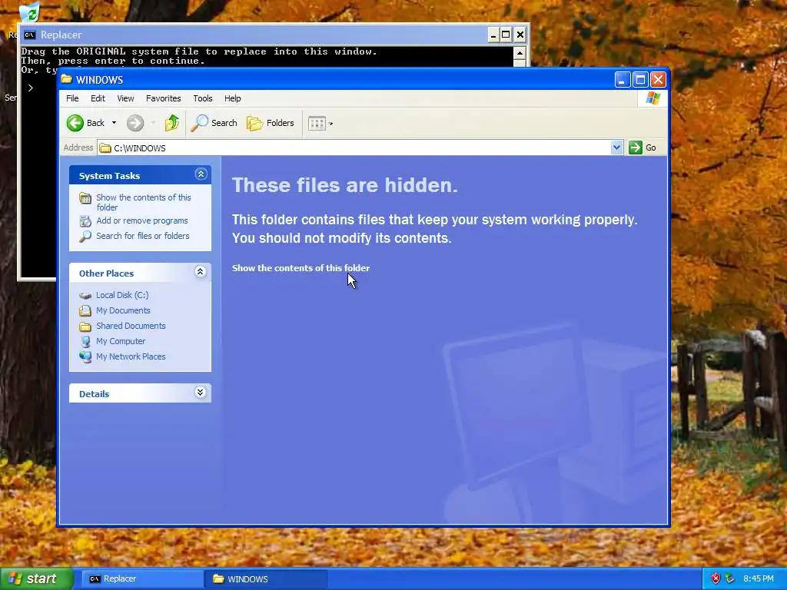
Task: Click the WINDOWS title bar folder icon
Action: point(67,79)
